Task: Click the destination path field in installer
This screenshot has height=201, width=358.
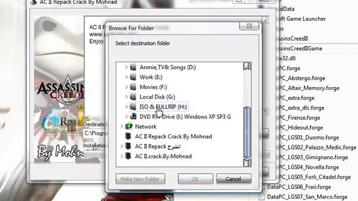Action: point(94,133)
